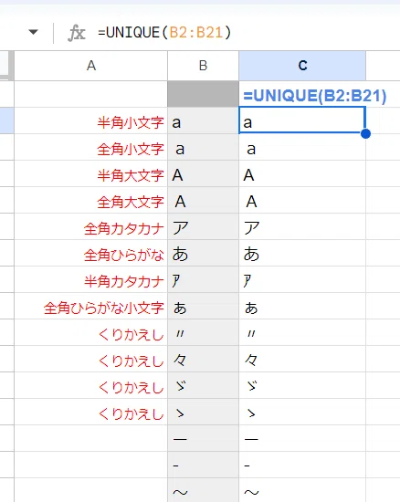The image size is (400, 502).
Task: Select column C cell containing ヽ
Action: coord(302,412)
